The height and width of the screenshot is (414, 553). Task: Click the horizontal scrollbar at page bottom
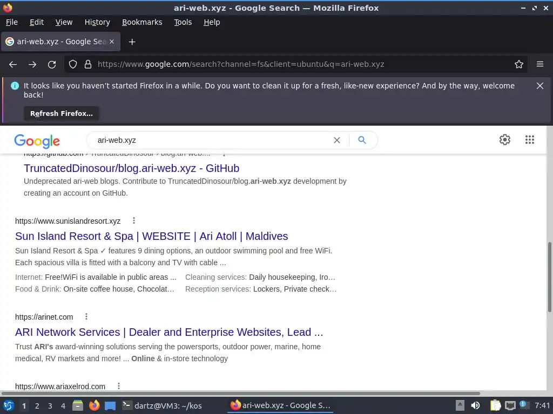240,393
